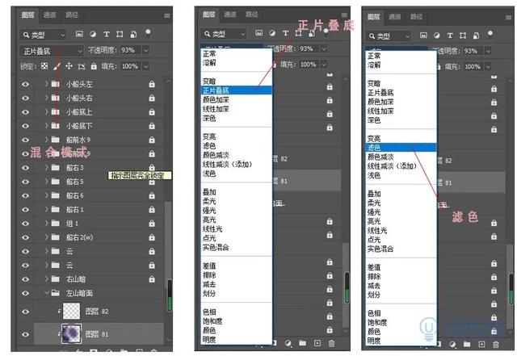Hide the 组 1 group
Screen dimensions: 517x356
tap(25, 224)
